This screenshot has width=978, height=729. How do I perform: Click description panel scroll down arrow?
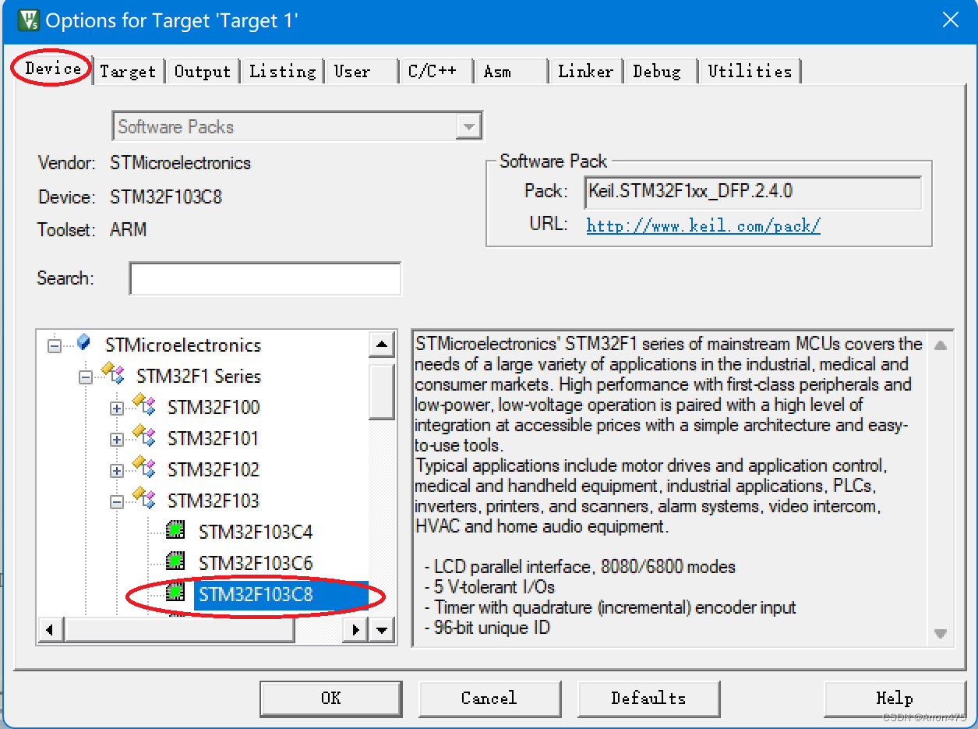[940, 632]
